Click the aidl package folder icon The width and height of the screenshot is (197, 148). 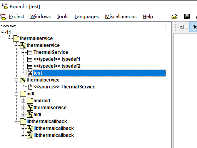[x=23, y=94]
